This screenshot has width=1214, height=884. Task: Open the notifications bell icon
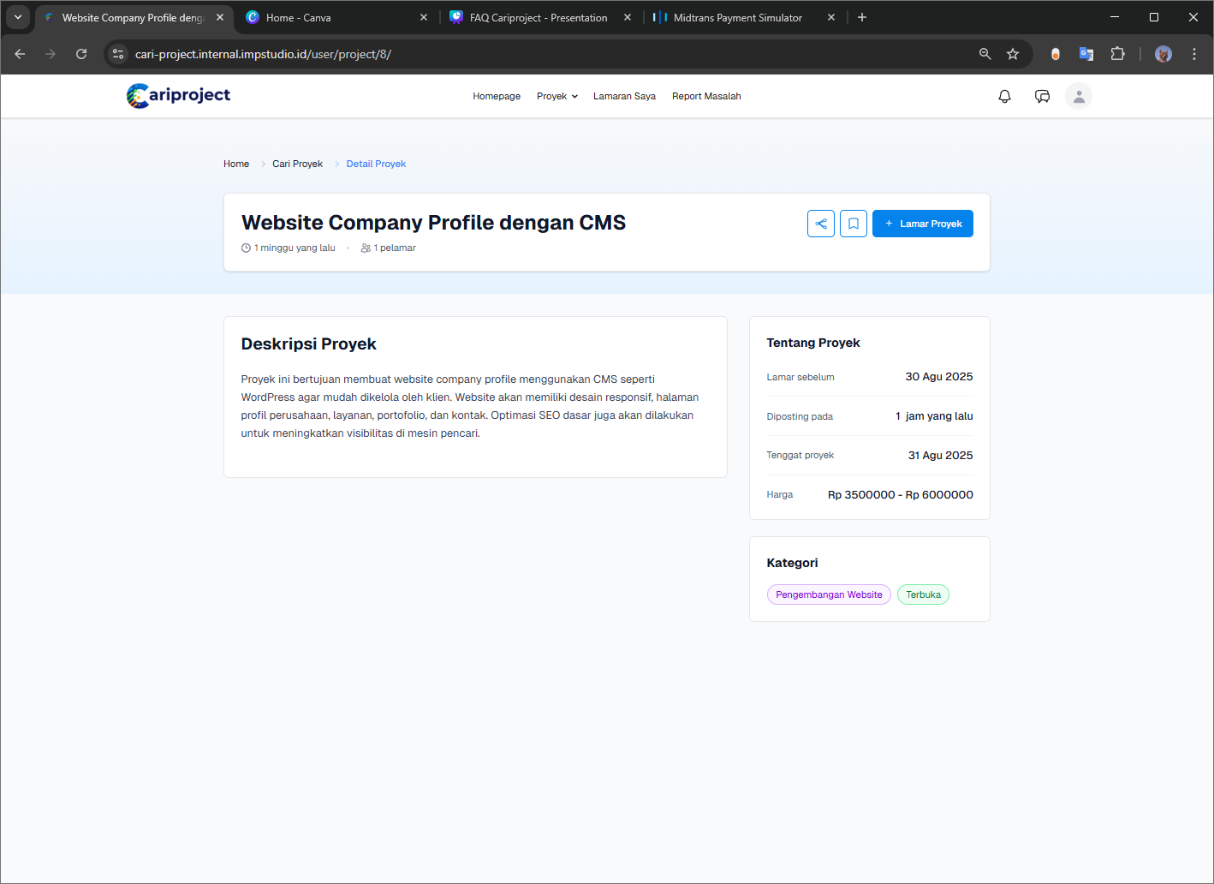(1004, 96)
